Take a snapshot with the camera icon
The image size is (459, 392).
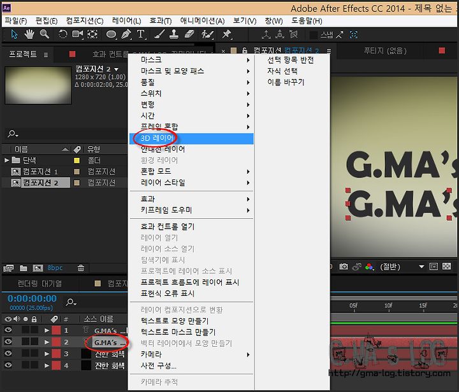point(344,267)
